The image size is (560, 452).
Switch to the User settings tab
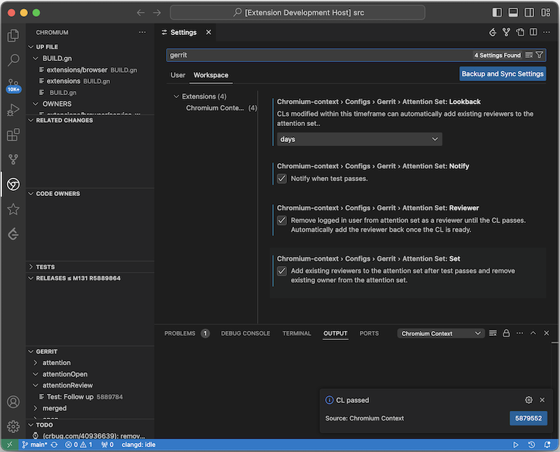coord(178,75)
